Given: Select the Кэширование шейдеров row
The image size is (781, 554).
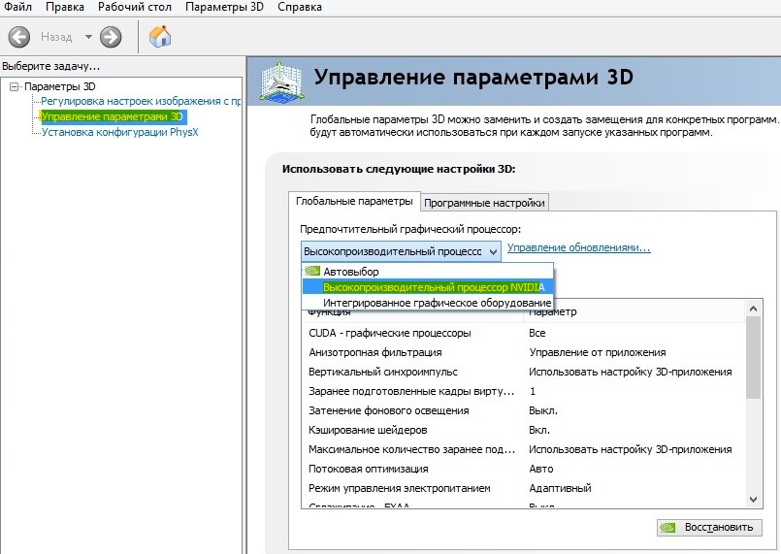Looking at the screenshot, I should [524, 430].
